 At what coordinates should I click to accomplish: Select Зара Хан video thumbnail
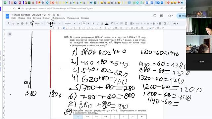pyautogui.click(x=199, y=26)
